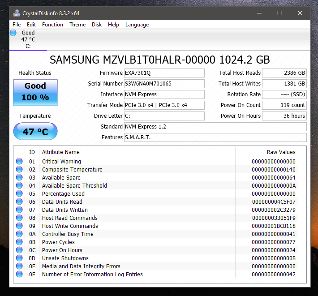
Task: Click the Firmware field EXA7301Q
Action: tap(164, 73)
